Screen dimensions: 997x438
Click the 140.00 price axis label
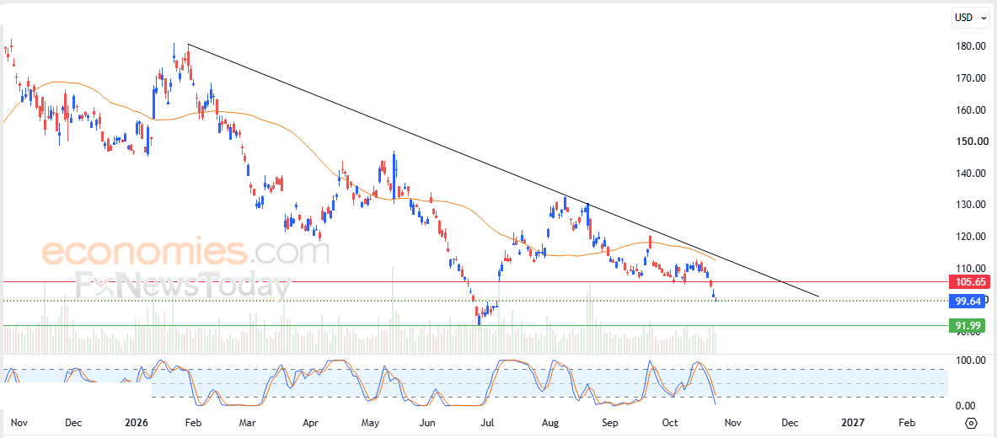(971, 173)
